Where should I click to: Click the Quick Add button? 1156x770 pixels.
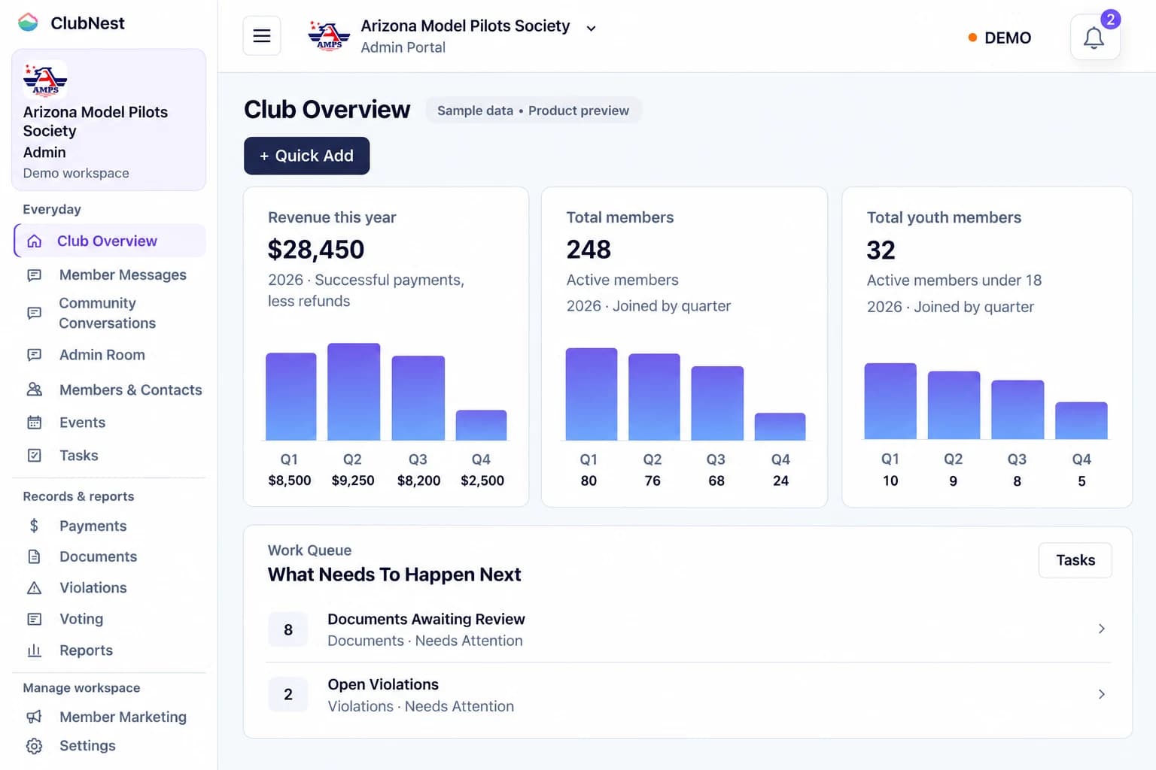click(306, 156)
